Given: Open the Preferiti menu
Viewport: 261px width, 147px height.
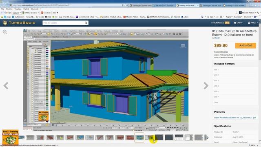Looking at the screenshot, I should 26,9.
